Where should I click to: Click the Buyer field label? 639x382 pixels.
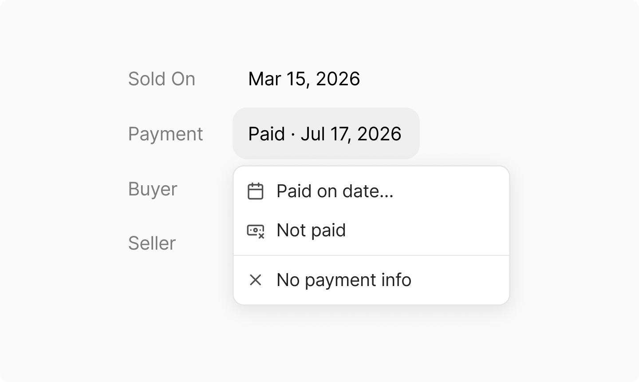[x=153, y=189]
